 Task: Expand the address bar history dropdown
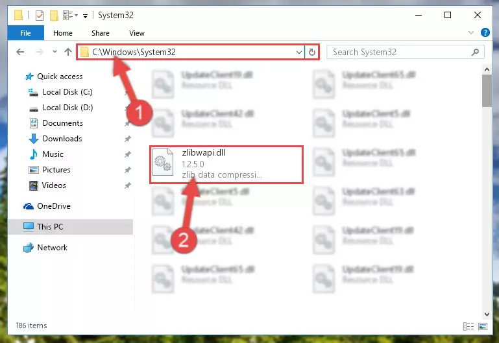click(x=299, y=52)
